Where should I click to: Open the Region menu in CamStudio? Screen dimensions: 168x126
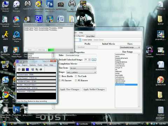click(24, 65)
